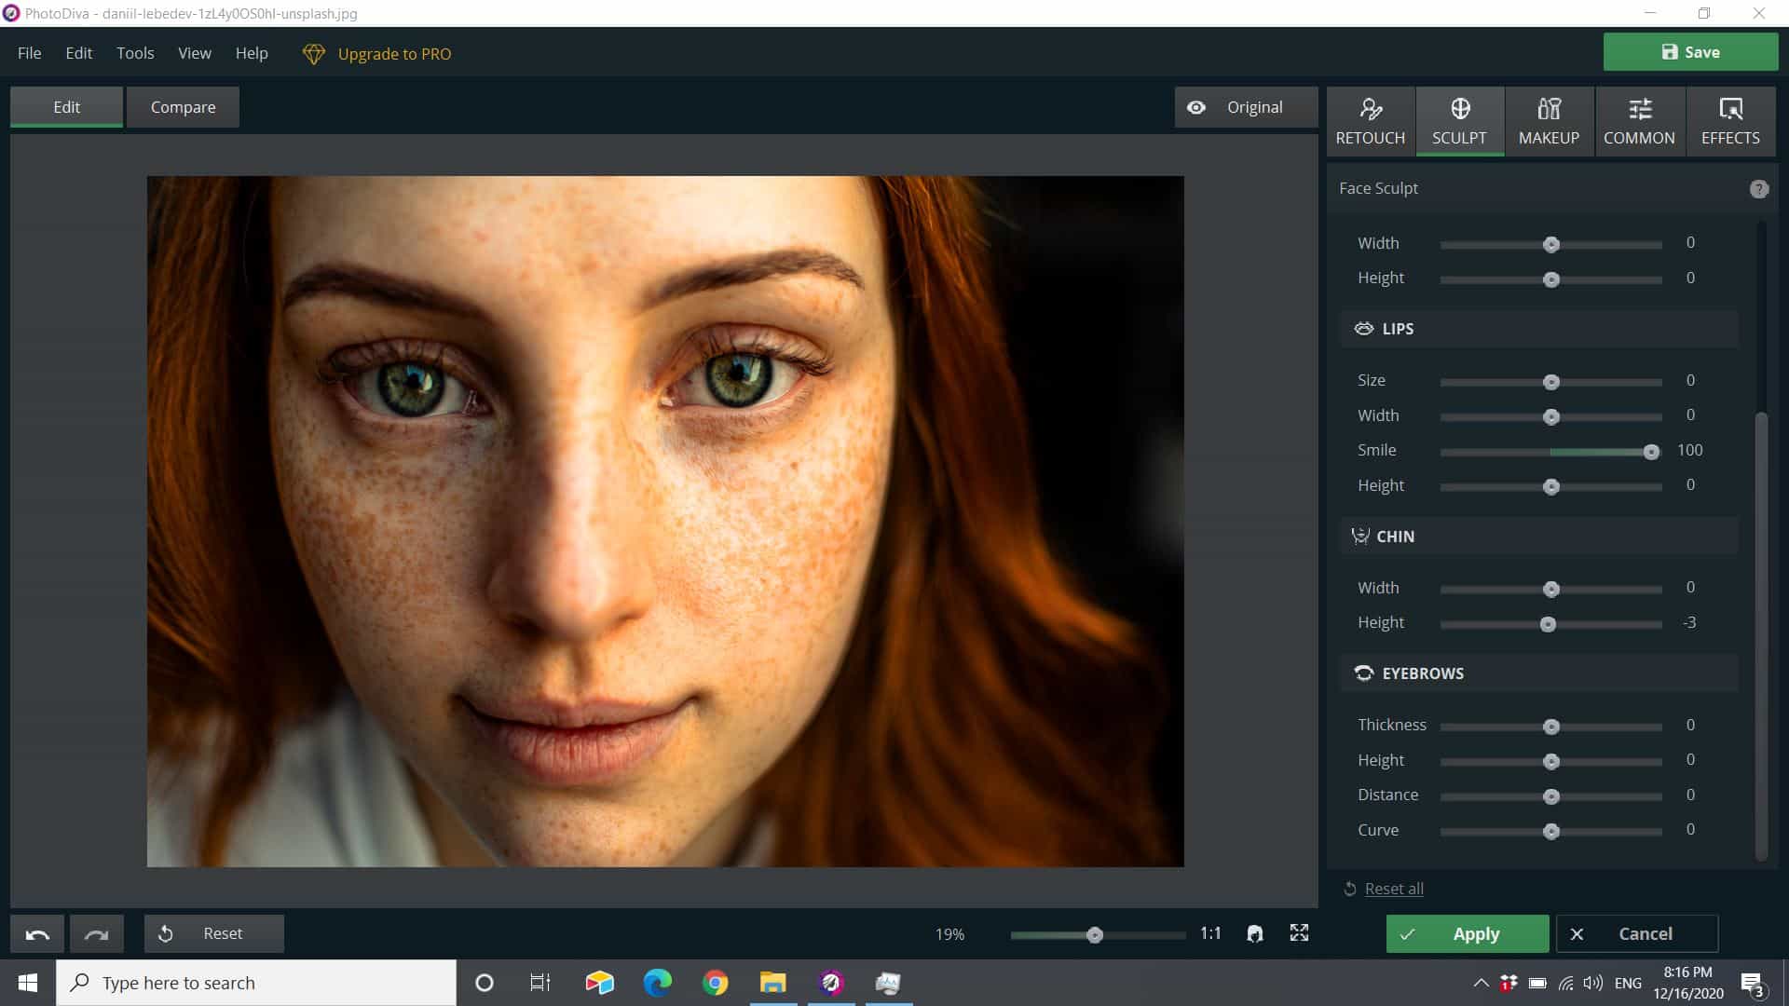Click the Smile slider handle
1789x1006 pixels.
pyautogui.click(x=1650, y=452)
